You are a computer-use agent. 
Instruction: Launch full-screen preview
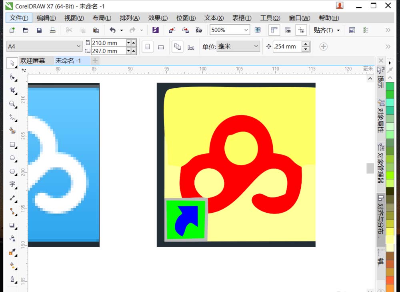click(x=258, y=30)
